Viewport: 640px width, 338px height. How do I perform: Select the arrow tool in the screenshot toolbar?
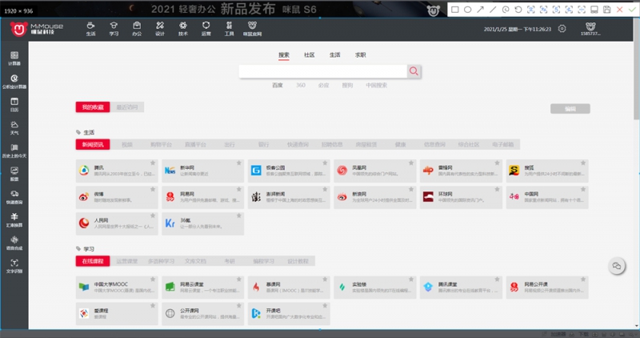click(x=481, y=10)
